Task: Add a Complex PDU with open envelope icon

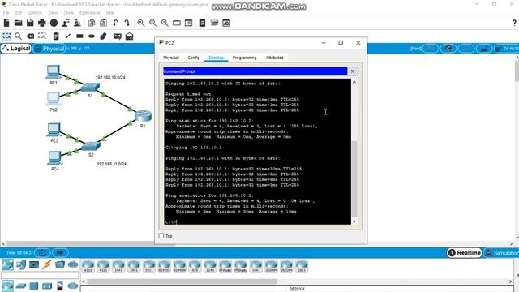Action: [x=129, y=36]
